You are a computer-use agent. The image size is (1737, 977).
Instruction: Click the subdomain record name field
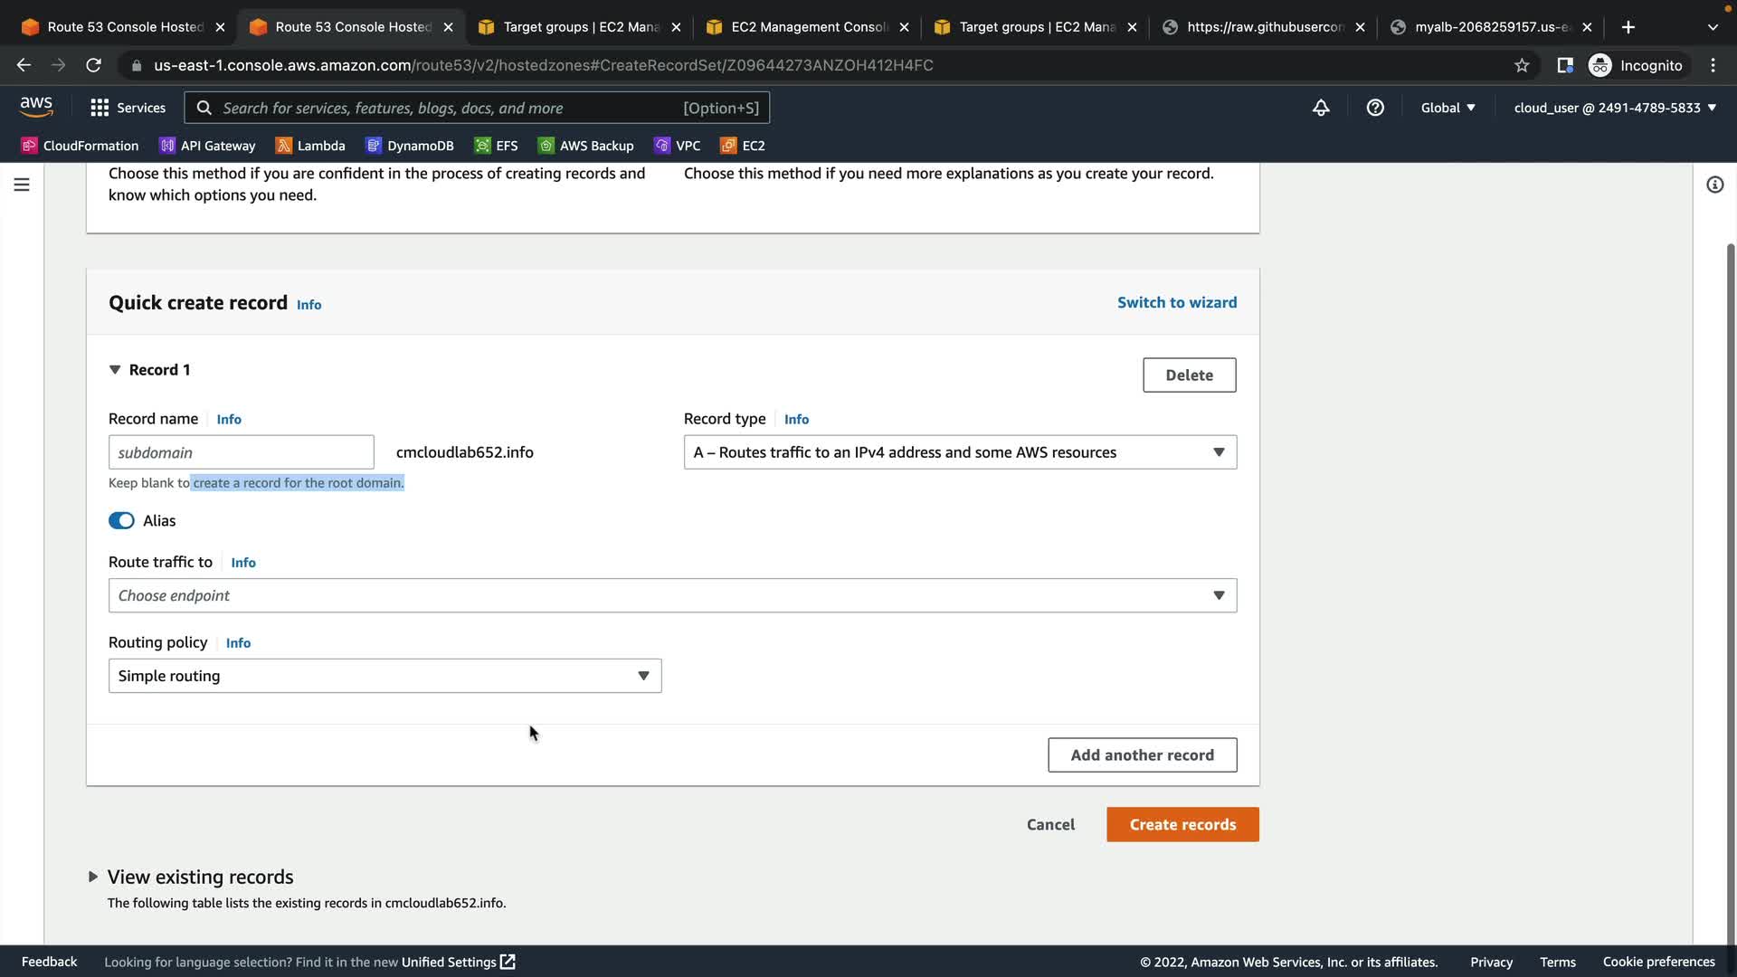[x=241, y=452]
